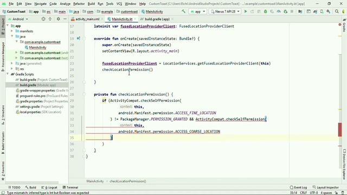
Task: Open the app run configuration dropdown
Action: pyautogui.click(x=198, y=11)
